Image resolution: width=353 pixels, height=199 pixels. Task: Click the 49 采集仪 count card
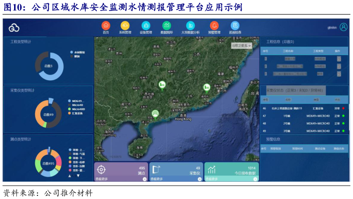pos(176,172)
